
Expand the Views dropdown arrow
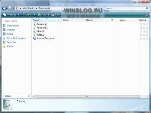pyautogui.click(x=34, y=15)
